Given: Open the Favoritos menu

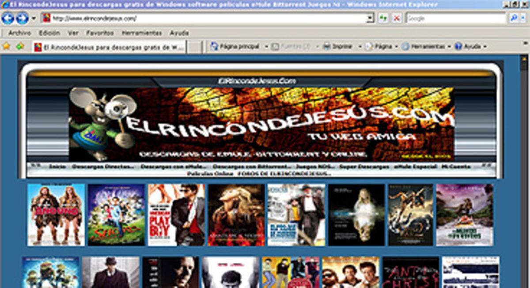Looking at the screenshot, I should (x=100, y=33).
